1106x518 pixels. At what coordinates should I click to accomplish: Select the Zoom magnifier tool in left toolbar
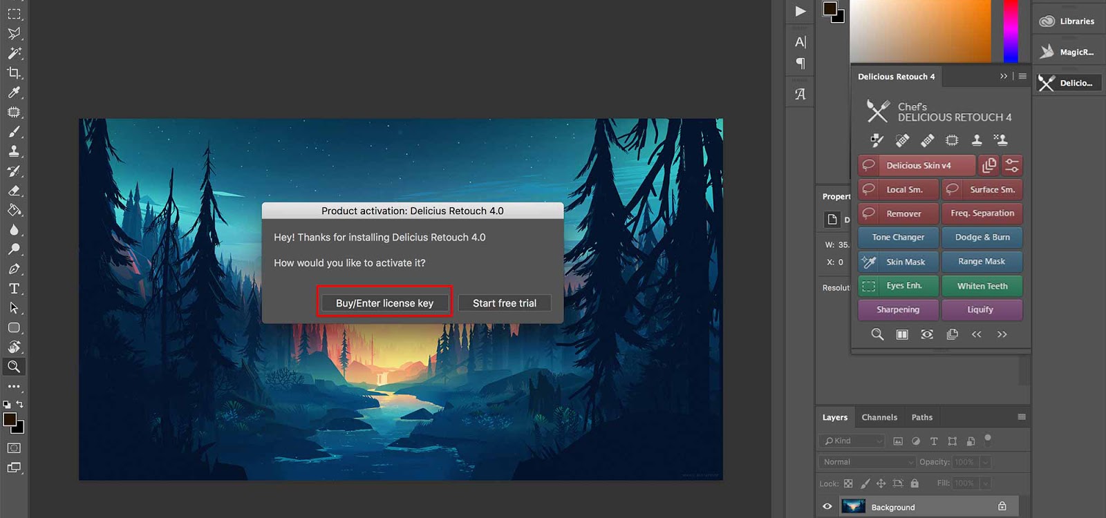pyautogui.click(x=14, y=367)
